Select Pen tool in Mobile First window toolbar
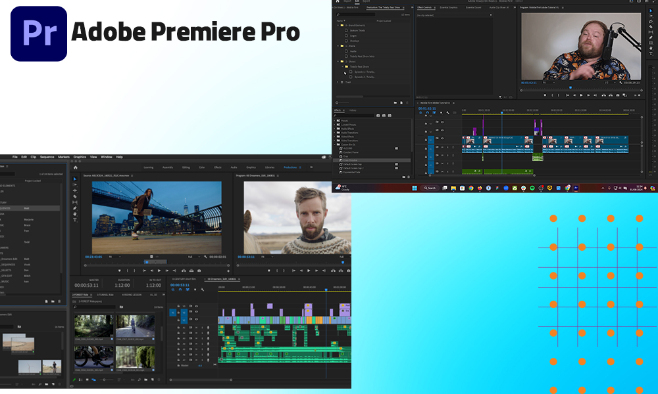 click(651, 37)
